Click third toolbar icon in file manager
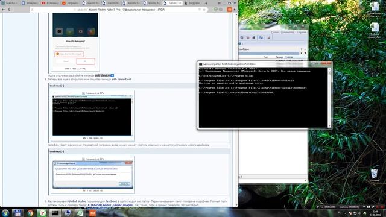The image size is (386, 217). 253,37
